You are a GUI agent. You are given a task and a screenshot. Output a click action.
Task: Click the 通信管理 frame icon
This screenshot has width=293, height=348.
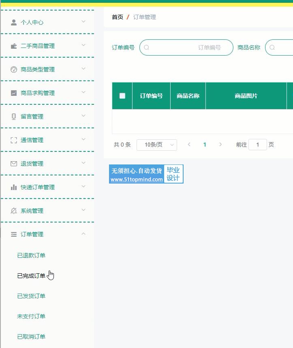coord(14,140)
